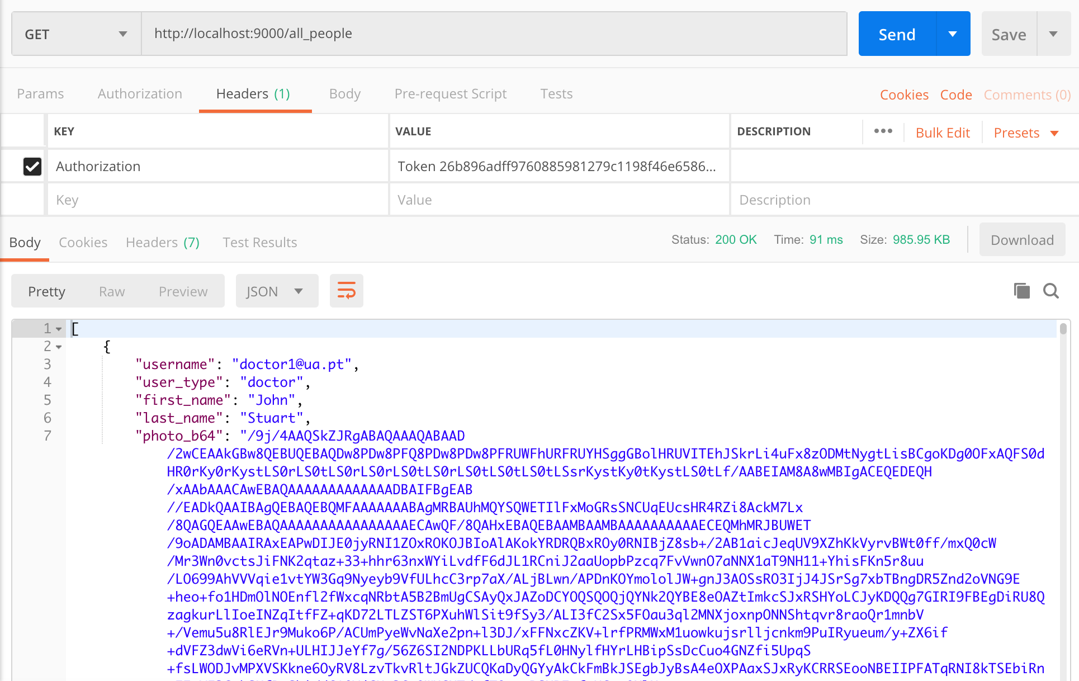Click the wrap text toggle icon
Image resolution: width=1079 pixels, height=681 pixels.
[x=346, y=291]
